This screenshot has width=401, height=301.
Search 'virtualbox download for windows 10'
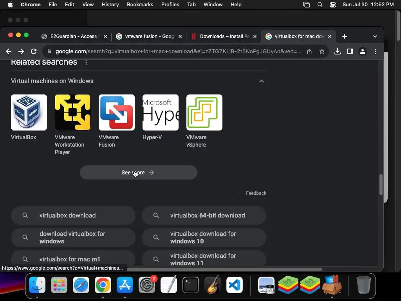(x=204, y=238)
